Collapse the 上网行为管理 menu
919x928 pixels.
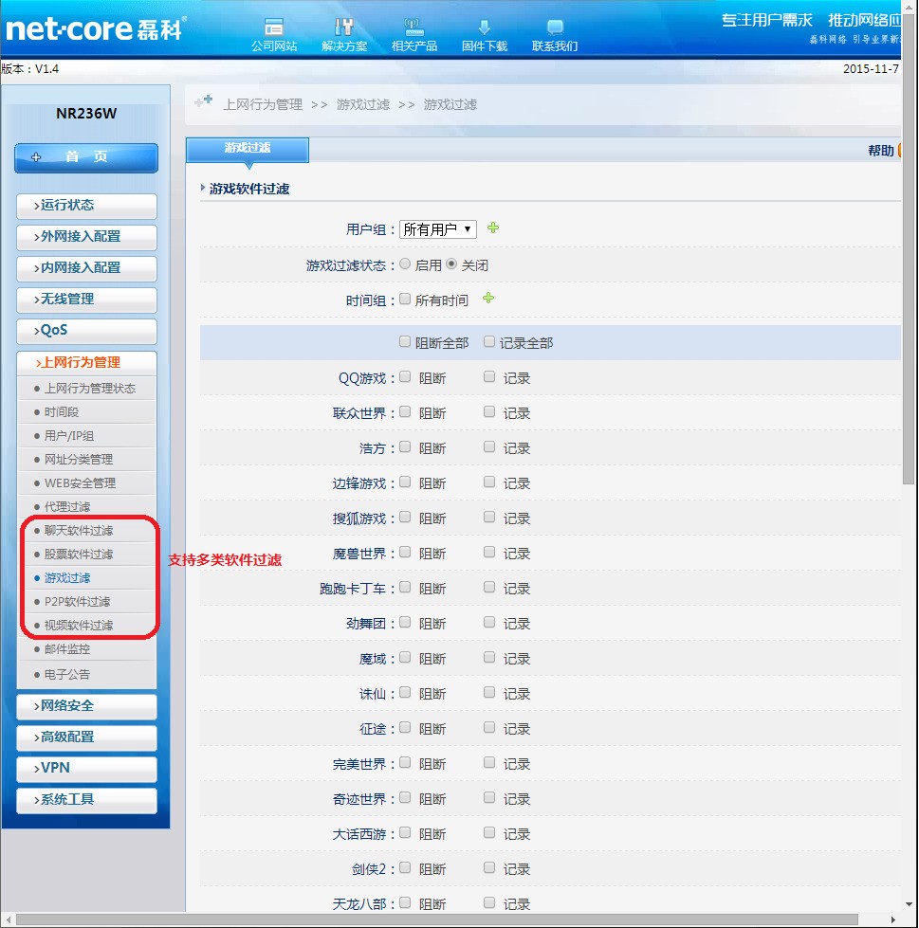pos(86,363)
